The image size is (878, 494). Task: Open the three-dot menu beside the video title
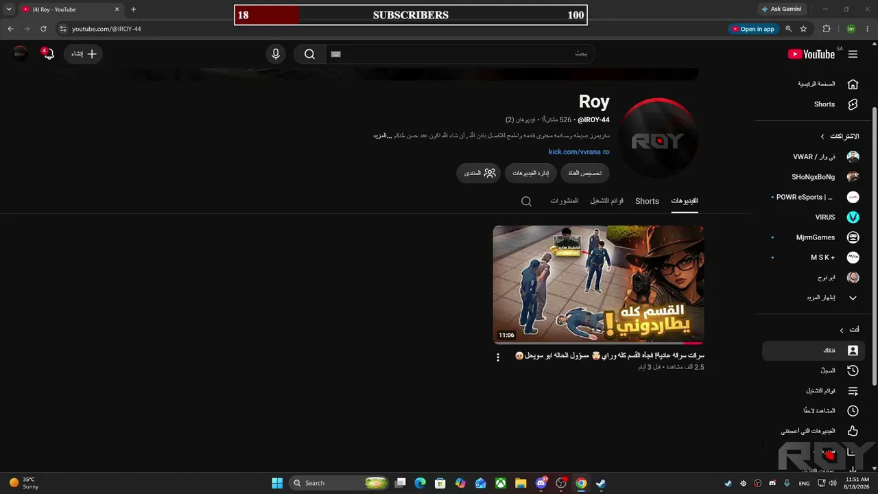tap(498, 357)
